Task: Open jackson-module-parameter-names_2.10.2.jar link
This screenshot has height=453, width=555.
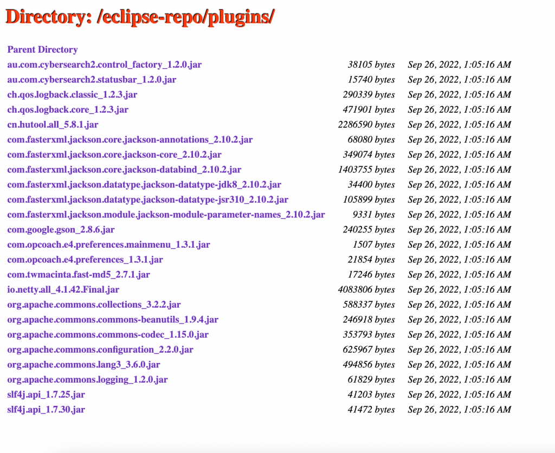Action: (166, 215)
